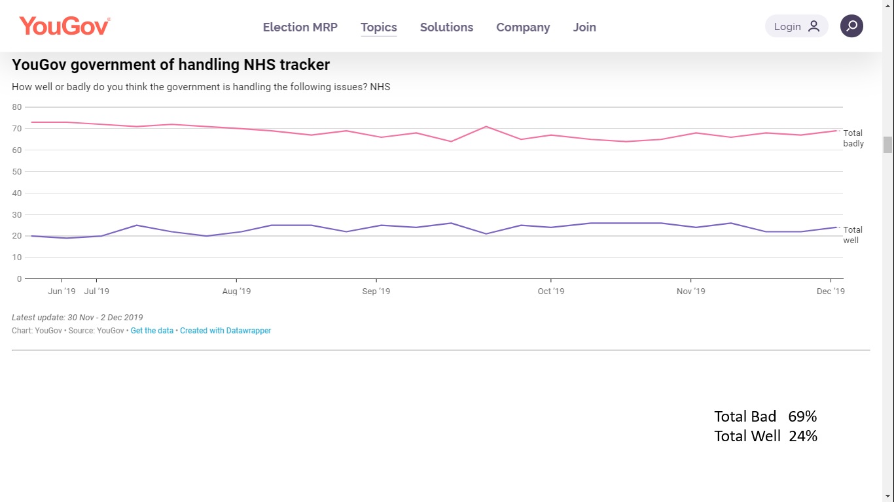This screenshot has width=894, height=502.
Task: Click the "Nov '19" axis label
Action: click(x=691, y=292)
